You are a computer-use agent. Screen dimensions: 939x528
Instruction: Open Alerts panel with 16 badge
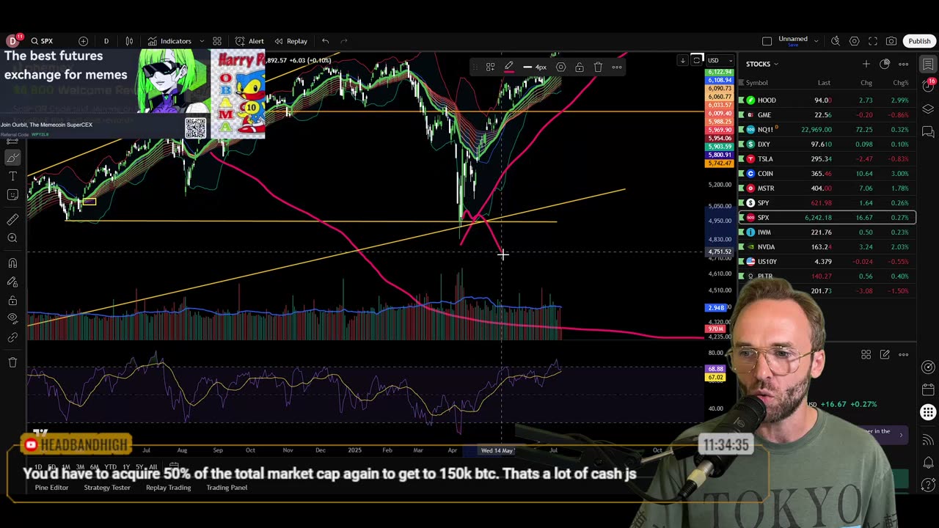click(x=928, y=87)
